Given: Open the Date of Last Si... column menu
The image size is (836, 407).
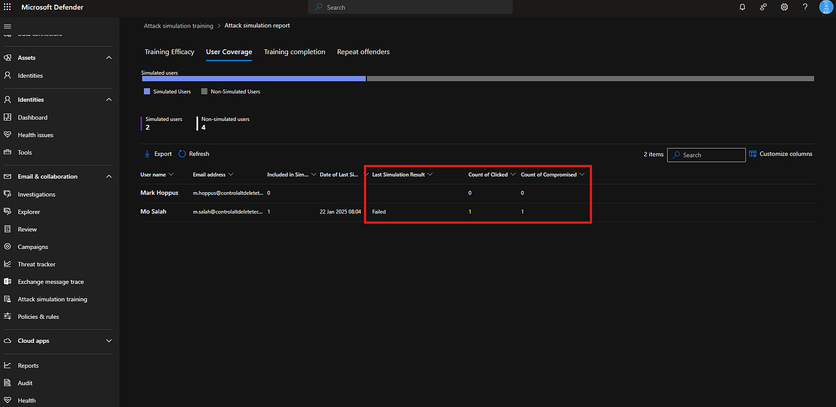Looking at the screenshot, I should tap(366, 174).
